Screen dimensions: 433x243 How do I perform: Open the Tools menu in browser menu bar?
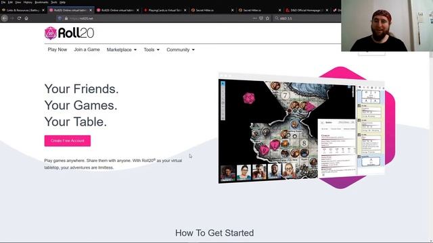[x=54, y=2]
